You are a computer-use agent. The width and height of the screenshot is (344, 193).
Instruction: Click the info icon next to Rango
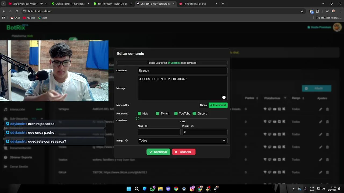point(126,140)
